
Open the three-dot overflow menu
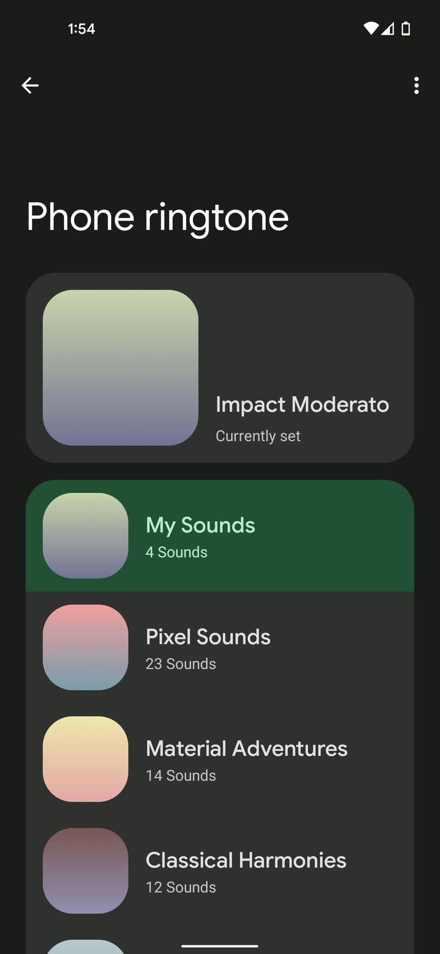[x=416, y=85]
